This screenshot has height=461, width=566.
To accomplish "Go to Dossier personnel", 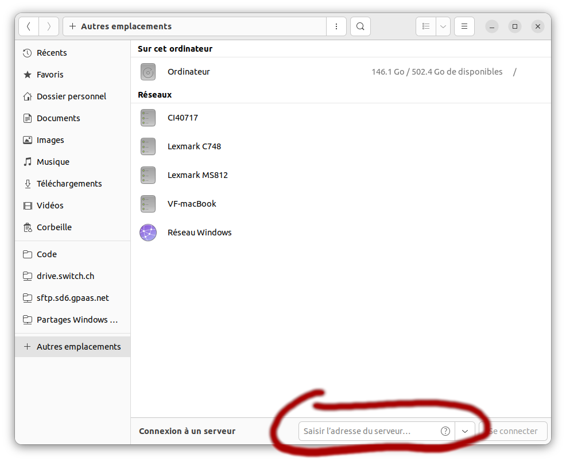I will tap(71, 96).
